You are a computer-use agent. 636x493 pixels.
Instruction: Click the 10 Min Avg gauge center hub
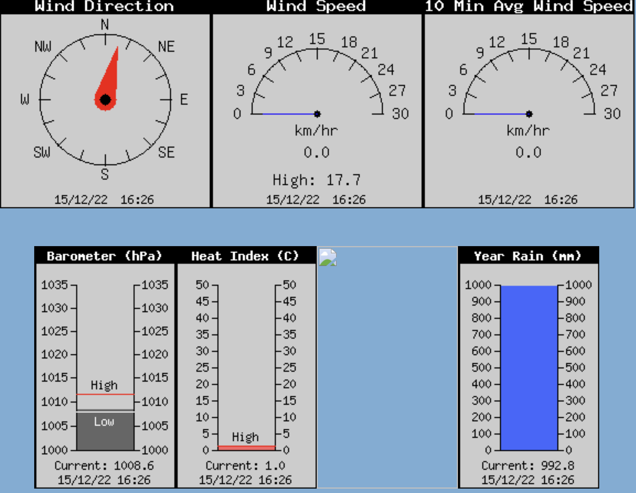[529, 114]
